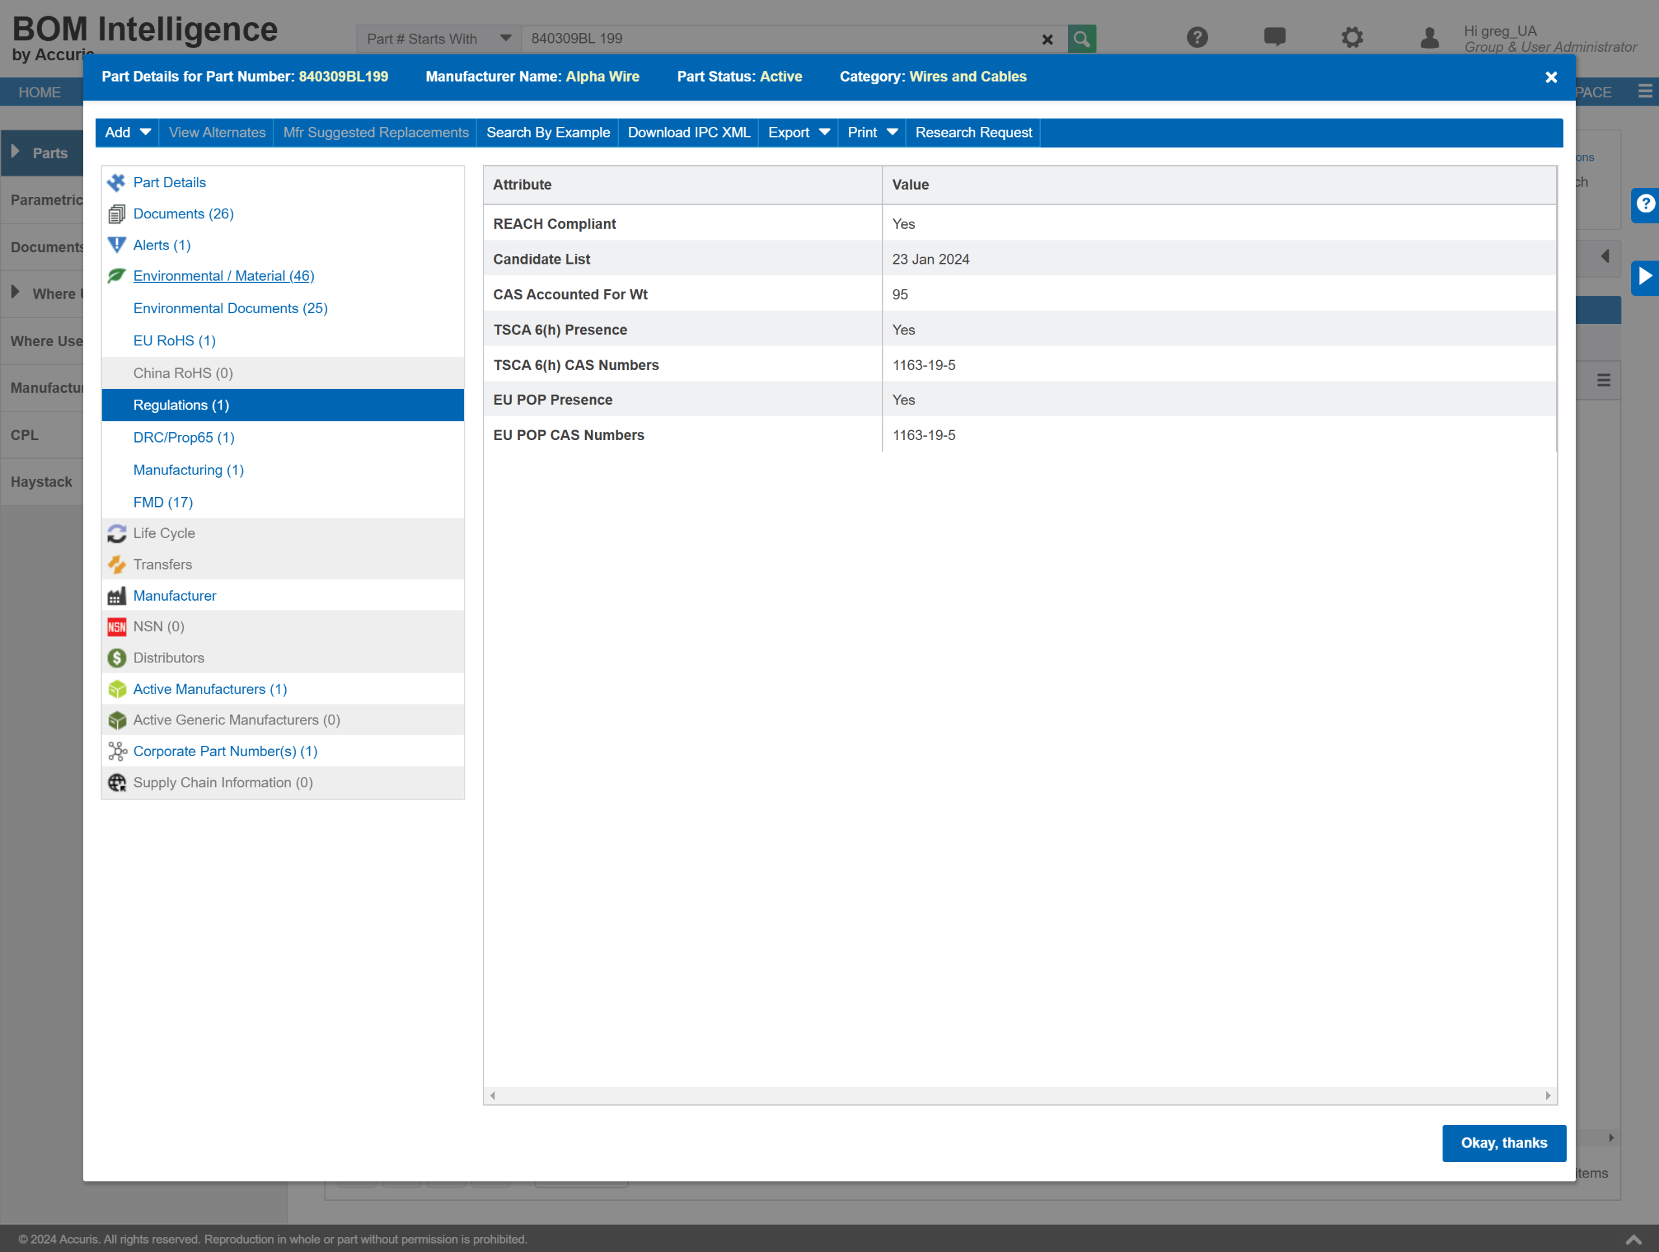This screenshot has width=1659, height=1252.
Task: Open DRC/Prop65 (1) entry
Action: pos(184,437)
